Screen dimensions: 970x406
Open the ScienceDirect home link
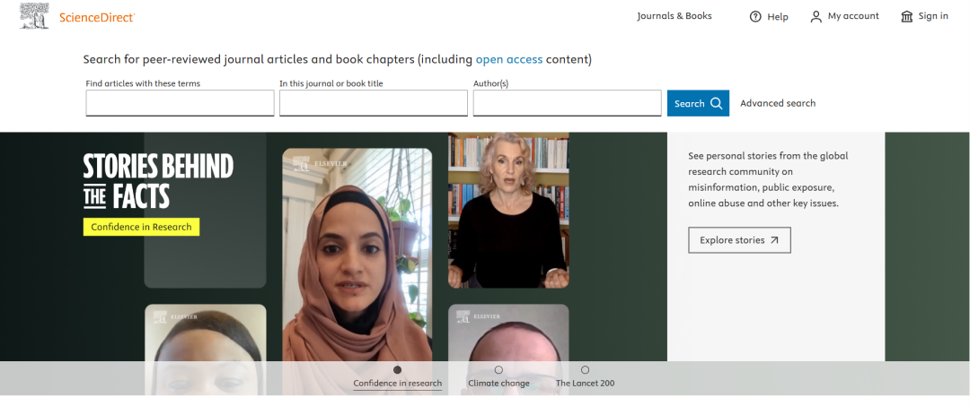[97, 17]
